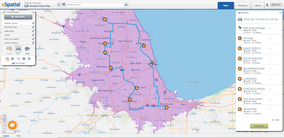Collapse the Control Panel with double-arrow icon
This screenshot has width=284, height=138.
click(x=33, y=12)
